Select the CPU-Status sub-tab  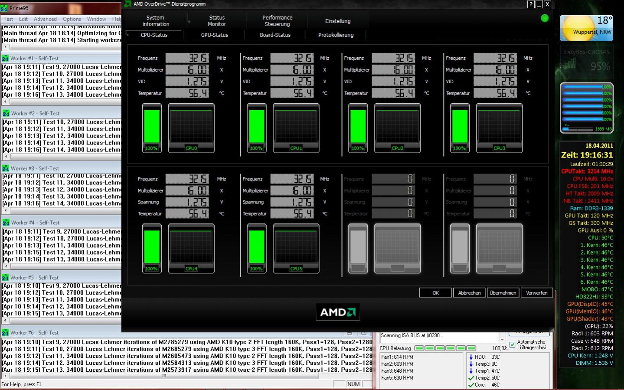click(154, 35)
